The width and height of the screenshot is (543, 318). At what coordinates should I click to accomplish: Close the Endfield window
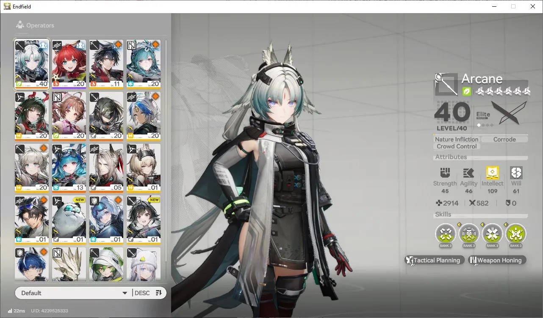(x=533, y=6)
